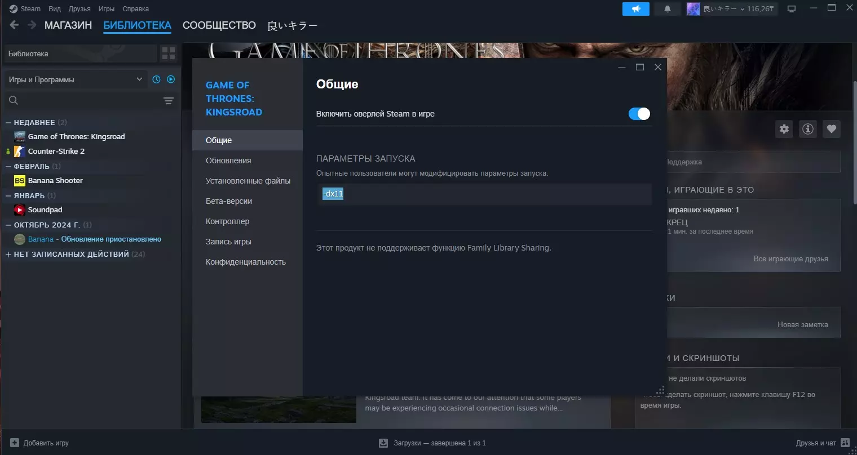Open the Загрузки downloads status
This screenshot has height=455, width=857.
432,443
